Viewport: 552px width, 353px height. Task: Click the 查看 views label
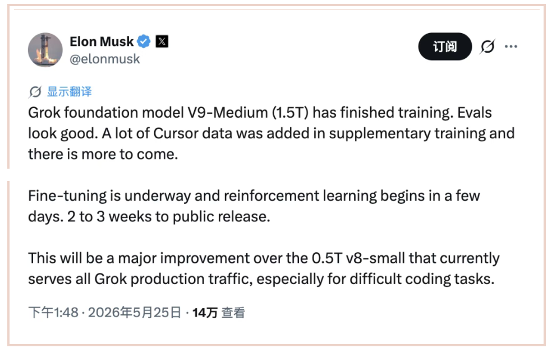tap(233, 313)
